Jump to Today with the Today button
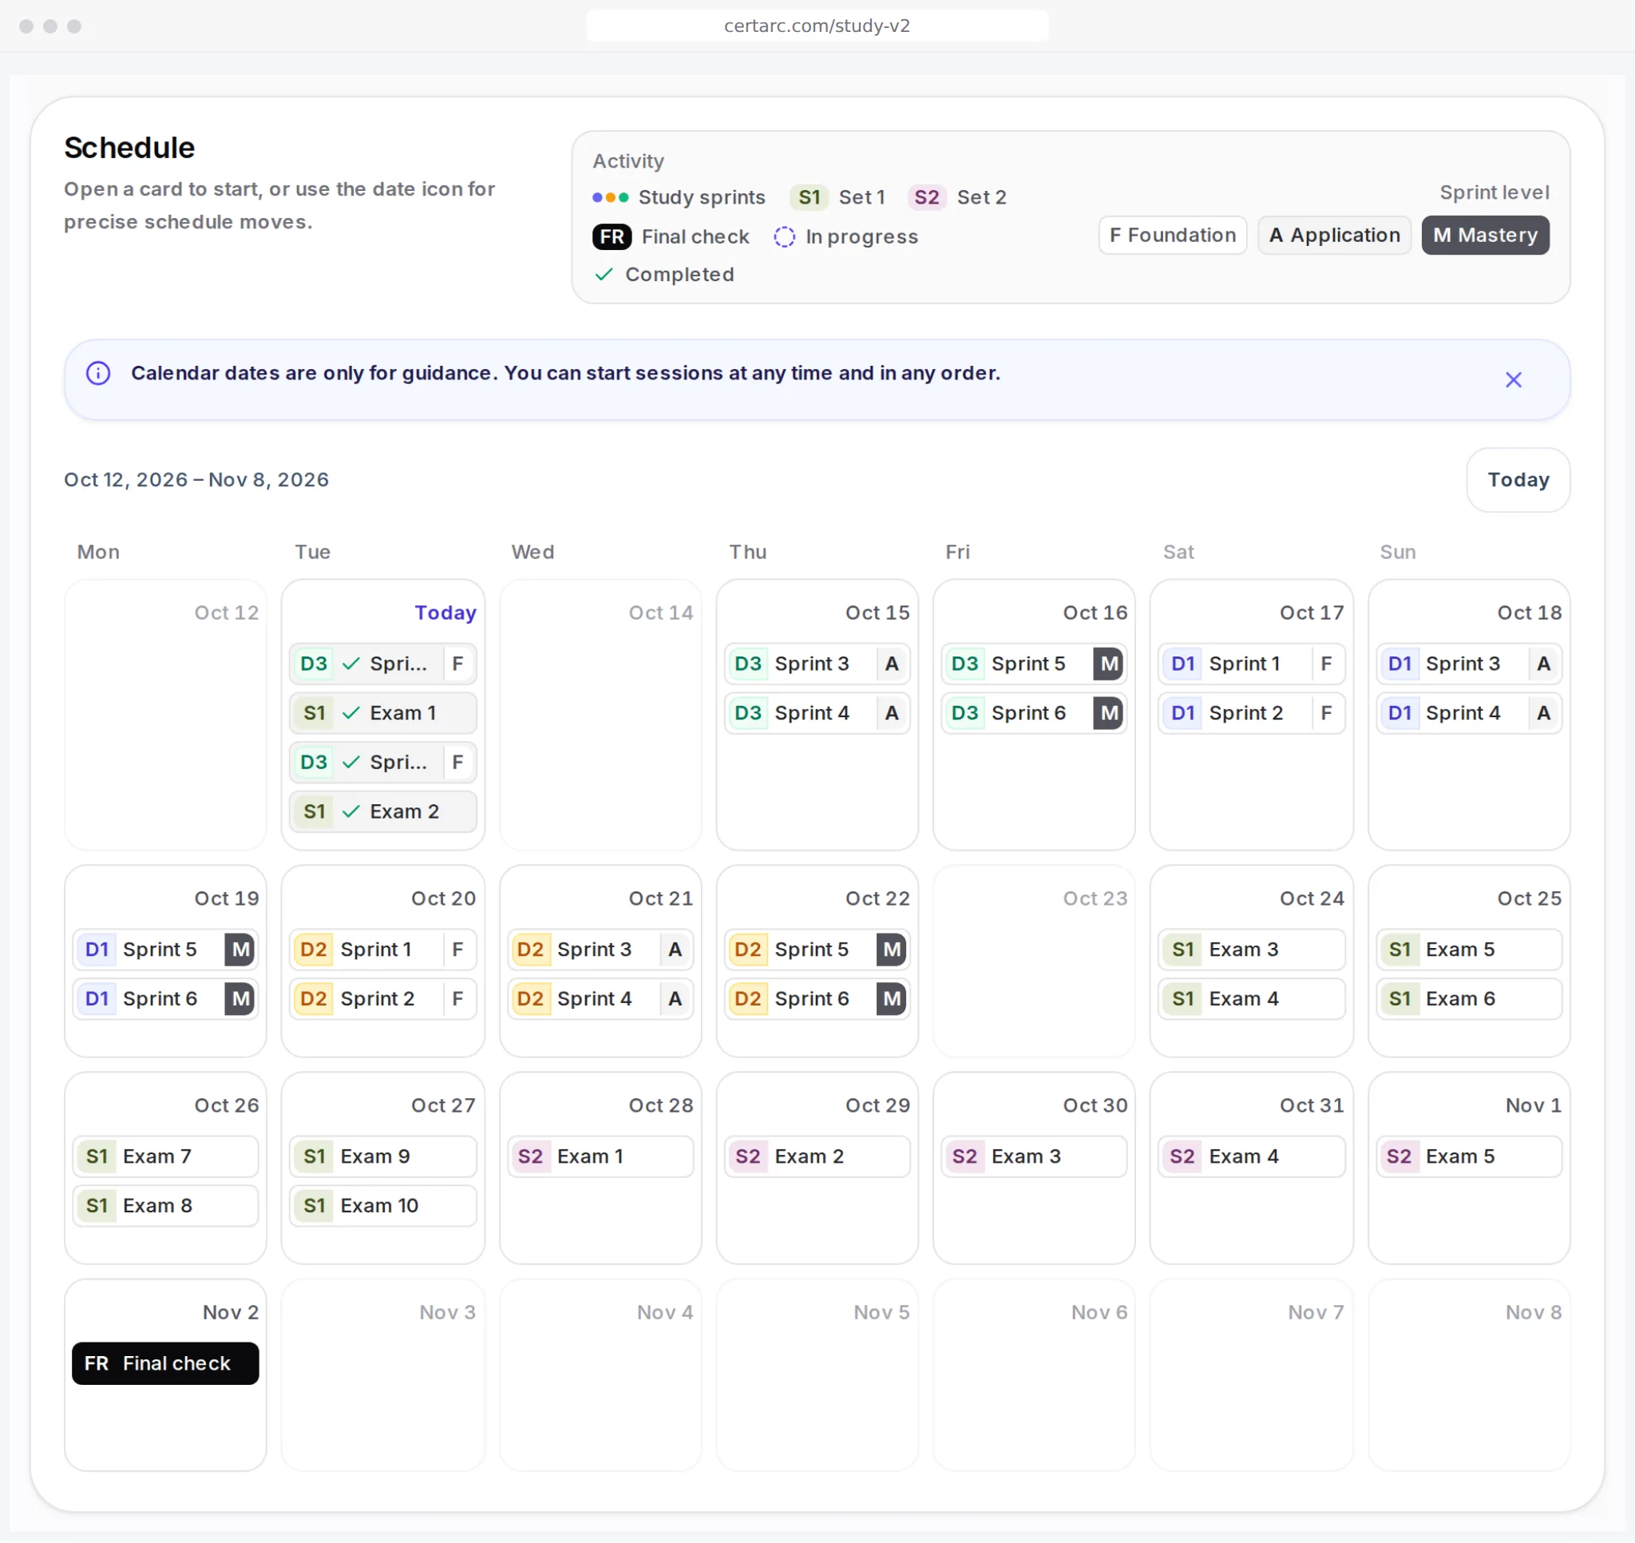 pyautogui.click(x=1518, y=480)
